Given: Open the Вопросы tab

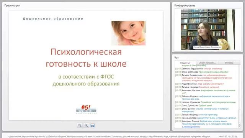Looking at the screenshot, I should pos(229,63).
